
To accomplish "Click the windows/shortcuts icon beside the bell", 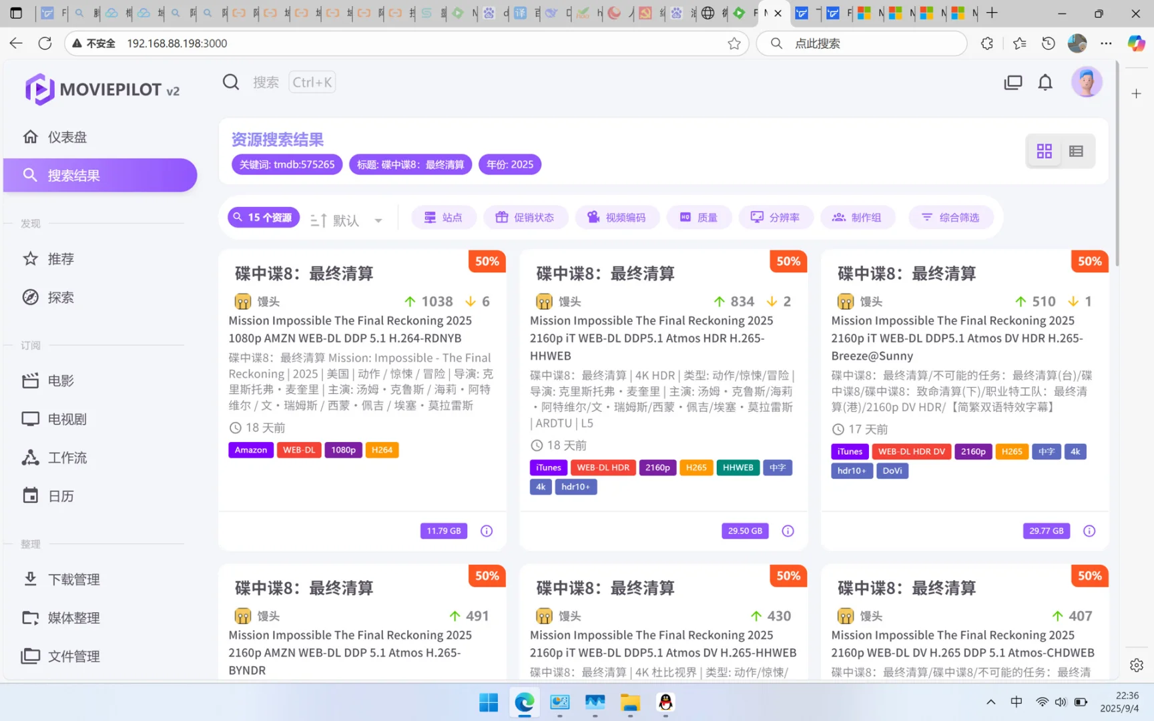I will pos(1013,82).
